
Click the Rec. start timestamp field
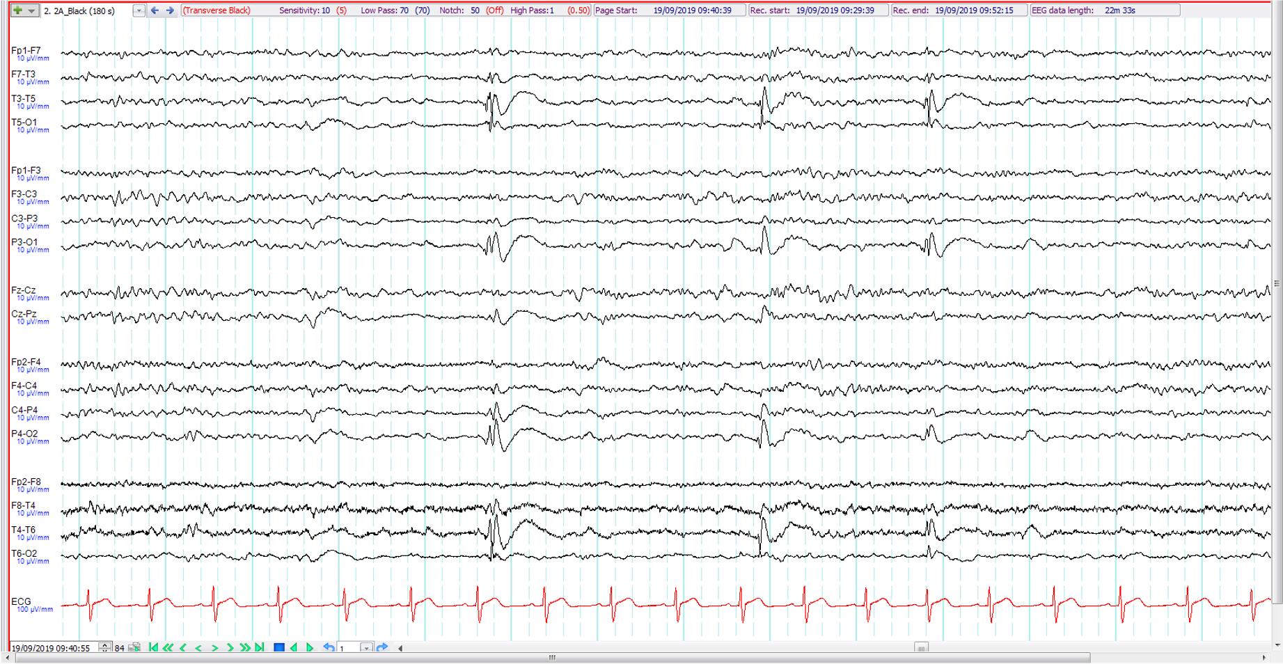[818, 10]
